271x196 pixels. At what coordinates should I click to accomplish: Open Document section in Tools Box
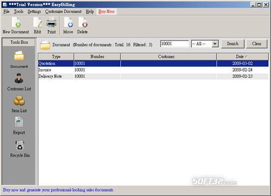[19, 60]
